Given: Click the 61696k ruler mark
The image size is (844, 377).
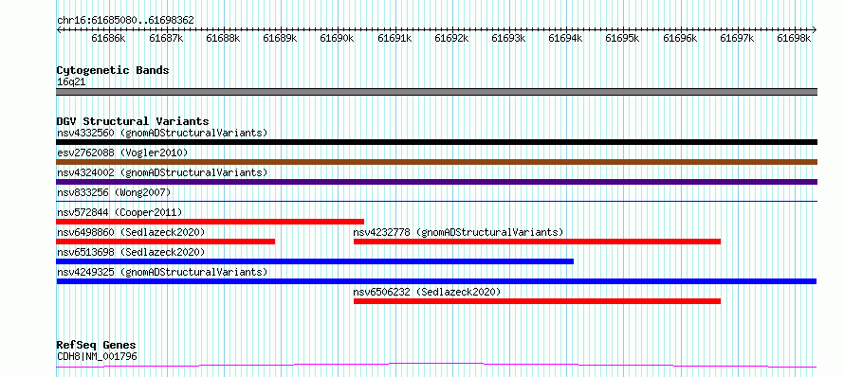Looking at the screenshot, I should point(680,38).
